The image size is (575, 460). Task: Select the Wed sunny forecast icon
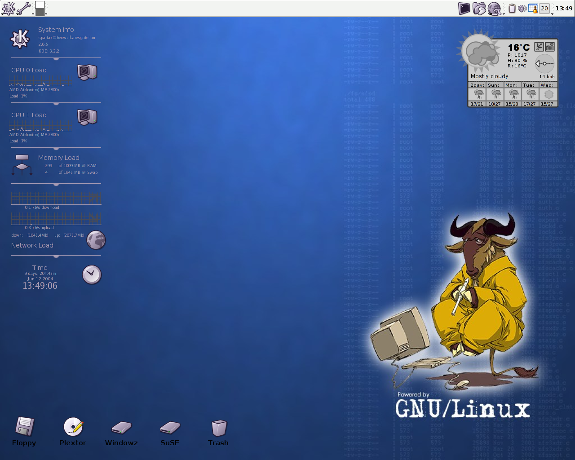548,94
